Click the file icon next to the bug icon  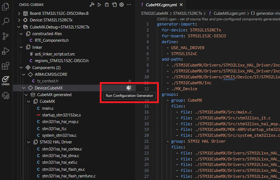point(114,5)
